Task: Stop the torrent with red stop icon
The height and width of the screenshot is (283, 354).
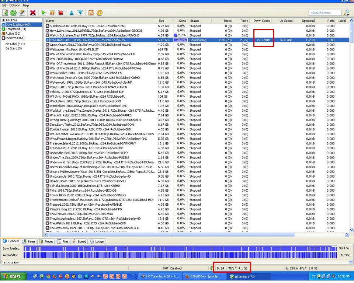Action: point(61,13)
